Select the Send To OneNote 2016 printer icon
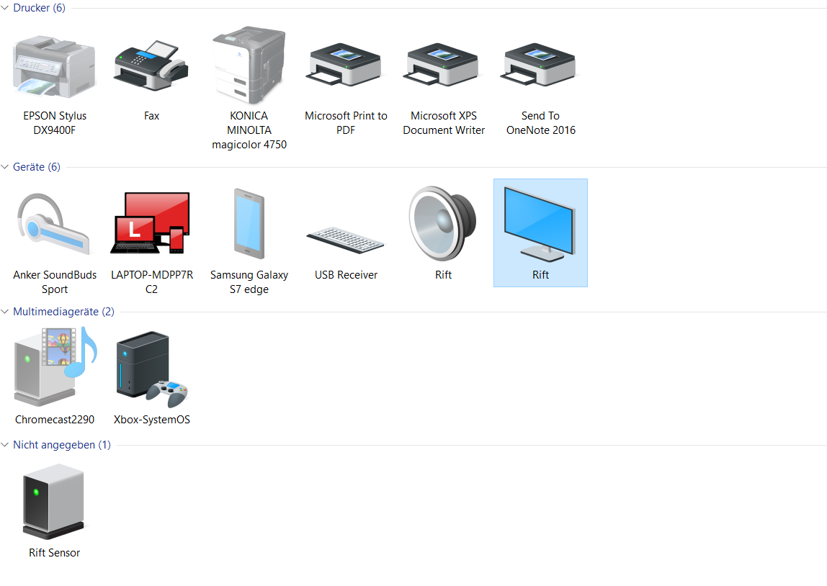Viewport: 827px width, 586px height. [538, 65]
